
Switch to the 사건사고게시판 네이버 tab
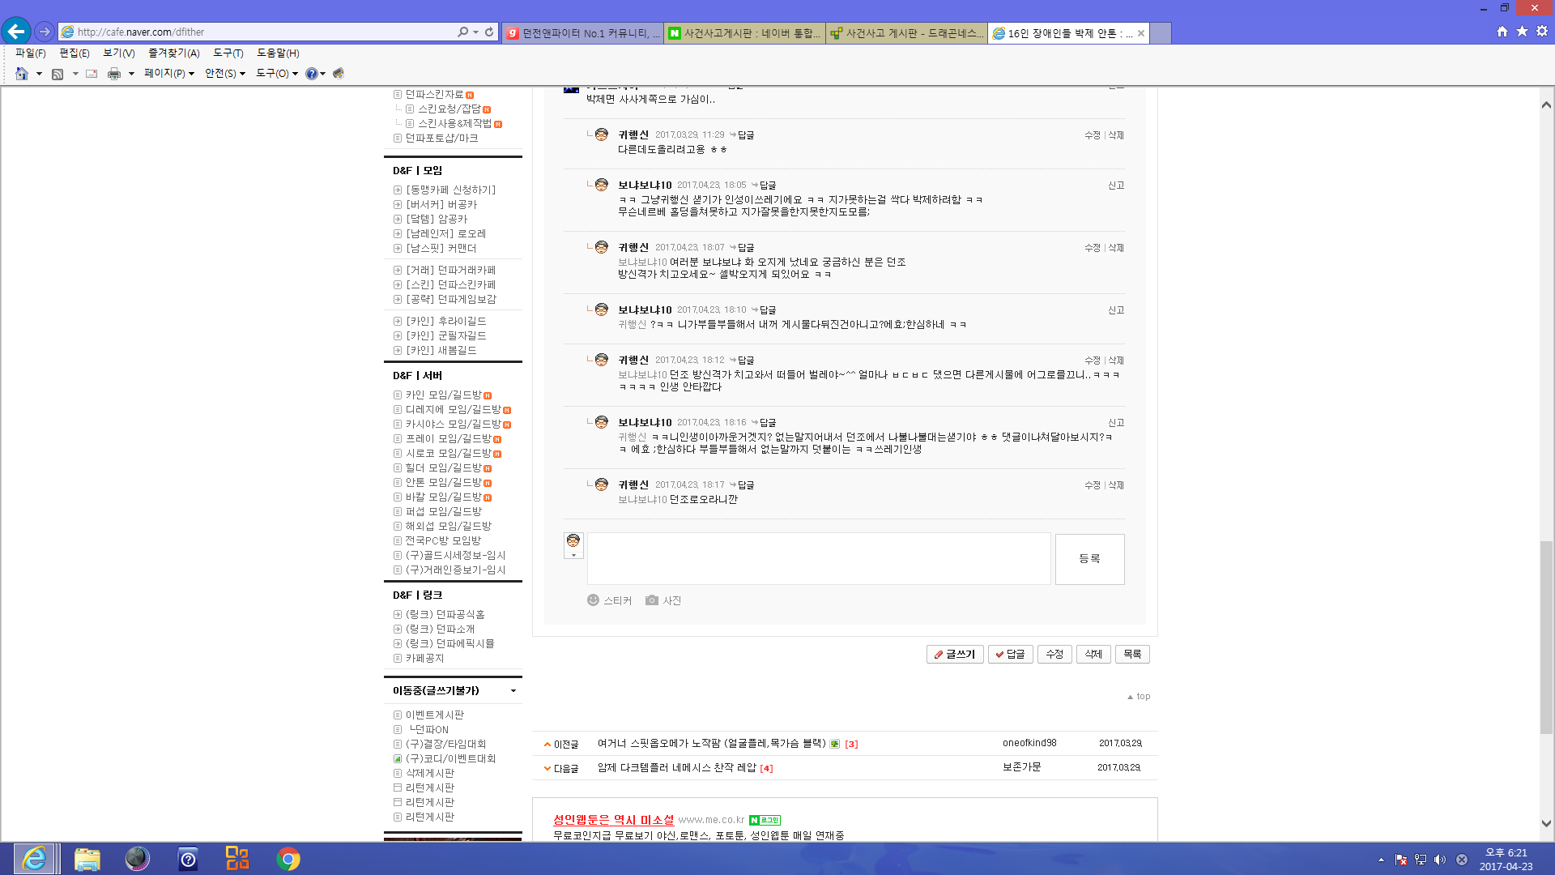point(744,33)
